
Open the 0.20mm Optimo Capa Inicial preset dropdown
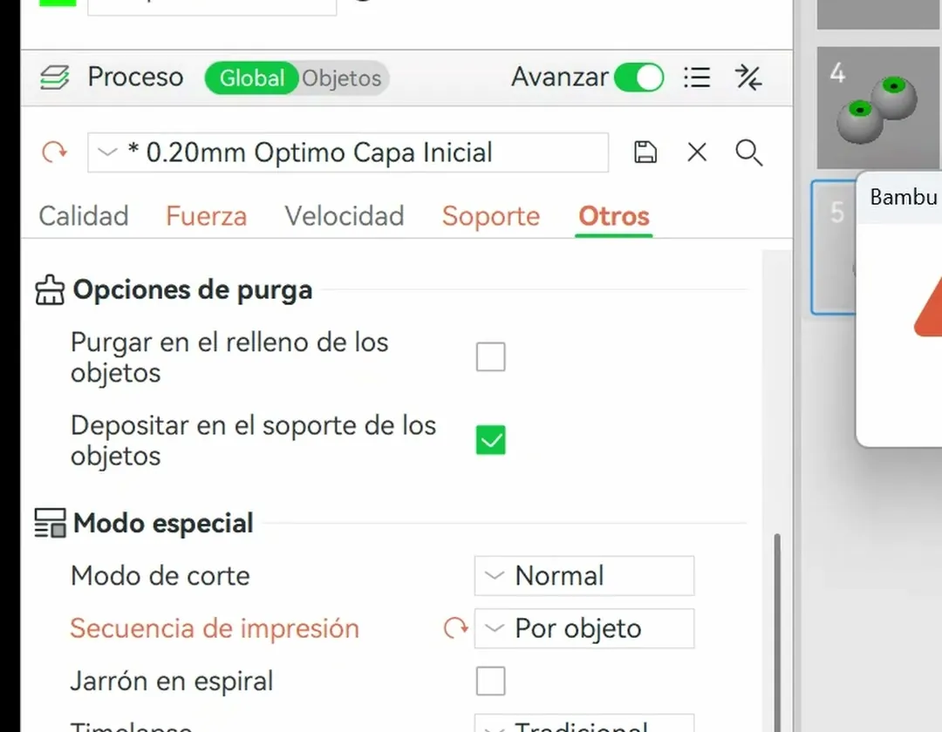click(348, 152)
